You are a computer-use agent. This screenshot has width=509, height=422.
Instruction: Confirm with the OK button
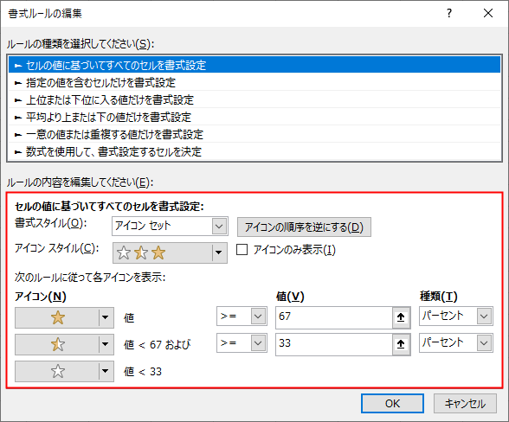(x=392, y=404)
